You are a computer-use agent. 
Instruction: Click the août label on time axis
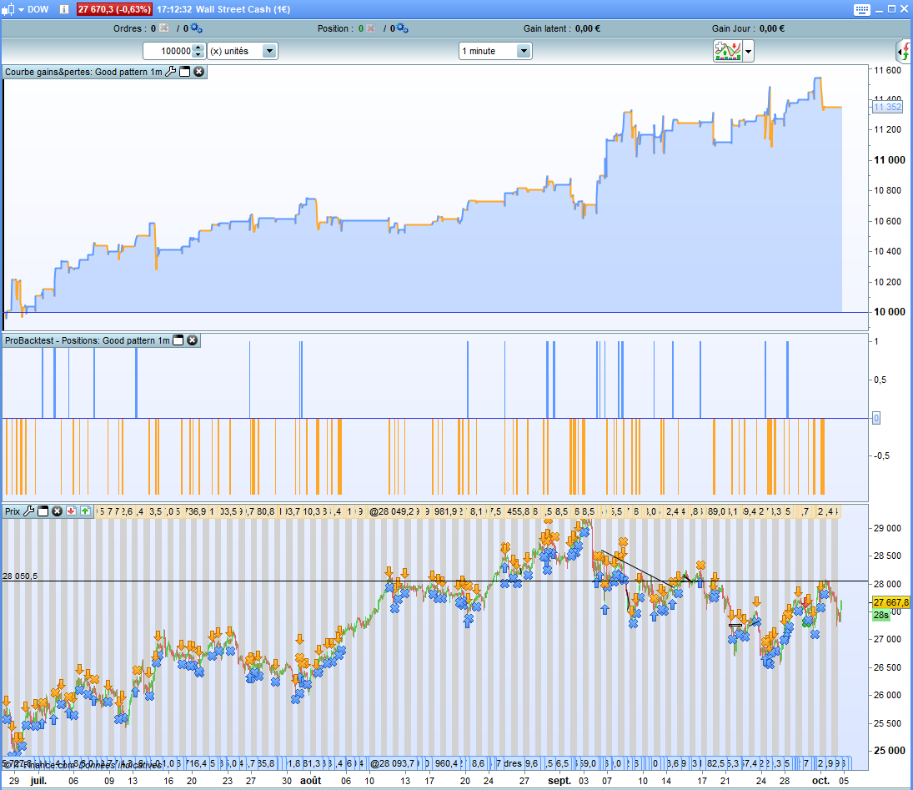310,781
